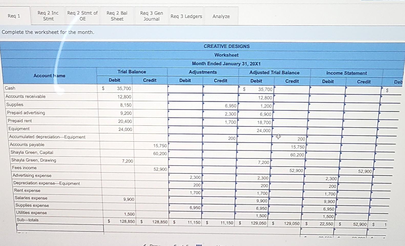
Task: Click Equipment adjusted trial balance debit 24,000
Action: tap(254, 130)
